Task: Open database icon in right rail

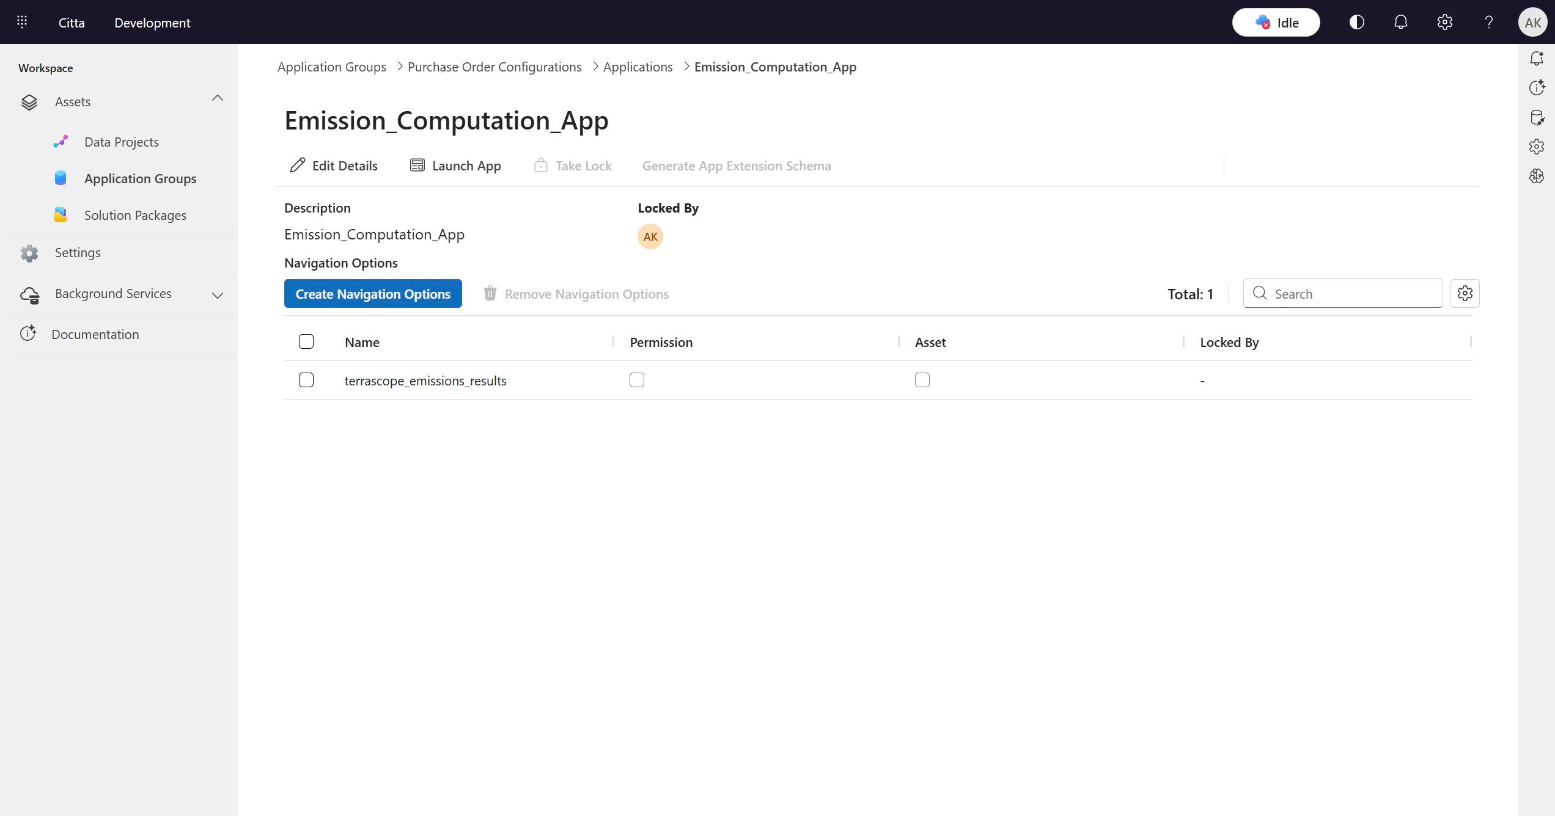Action: pos(1536,117)
